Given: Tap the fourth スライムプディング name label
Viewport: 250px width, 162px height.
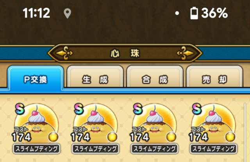Looking at the screenshot, I should coord(214,149).
